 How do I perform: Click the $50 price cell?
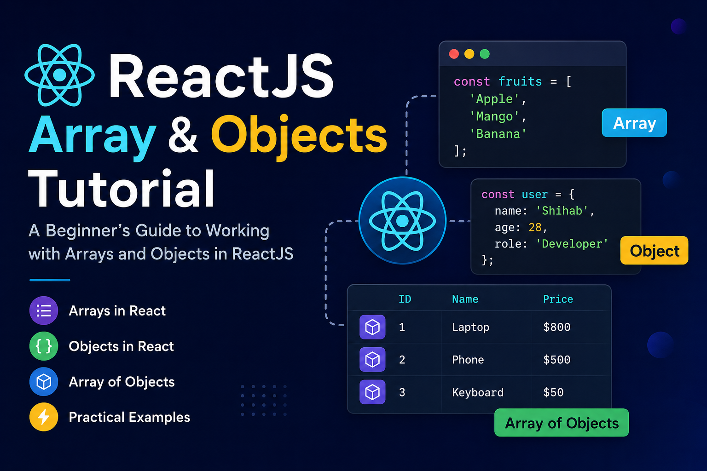(553, 392)
